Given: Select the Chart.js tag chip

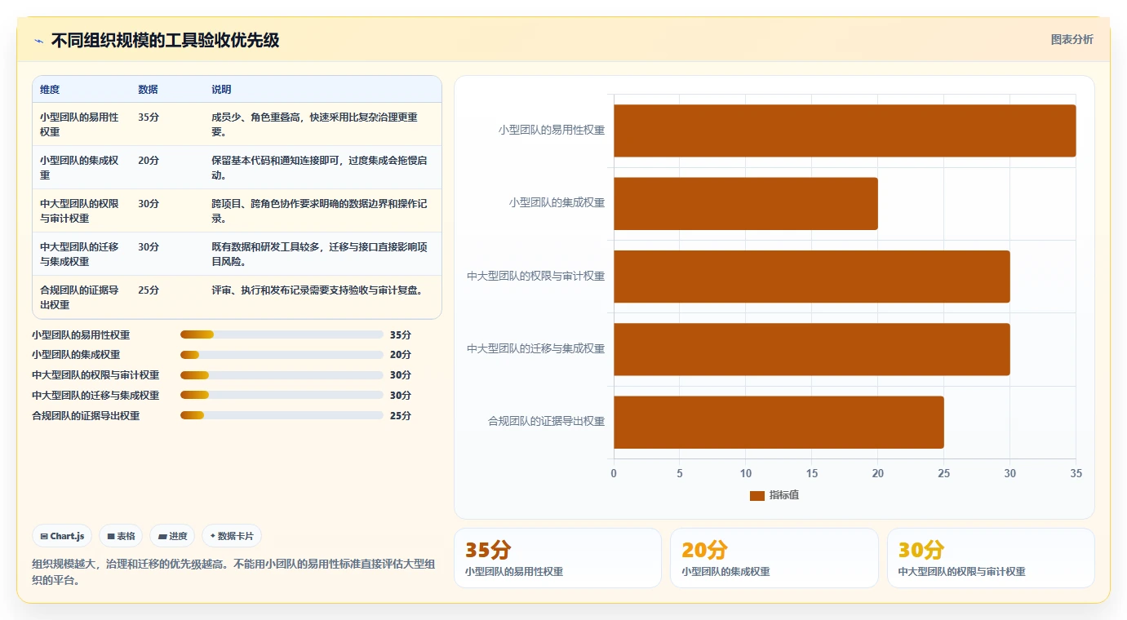Looking at the screenshot, I should (x=63, y=536).
